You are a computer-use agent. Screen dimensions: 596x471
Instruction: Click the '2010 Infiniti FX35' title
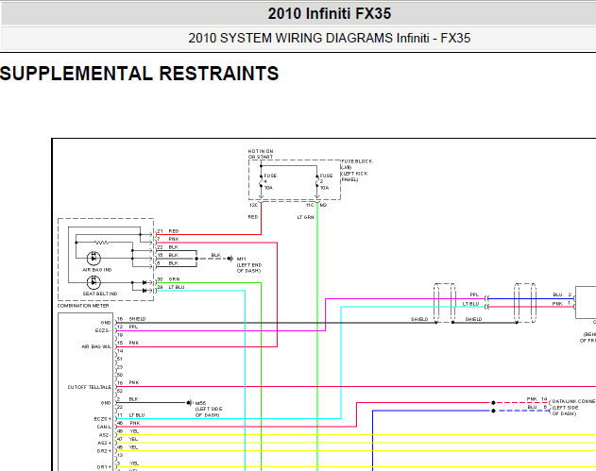click(329, 13)
